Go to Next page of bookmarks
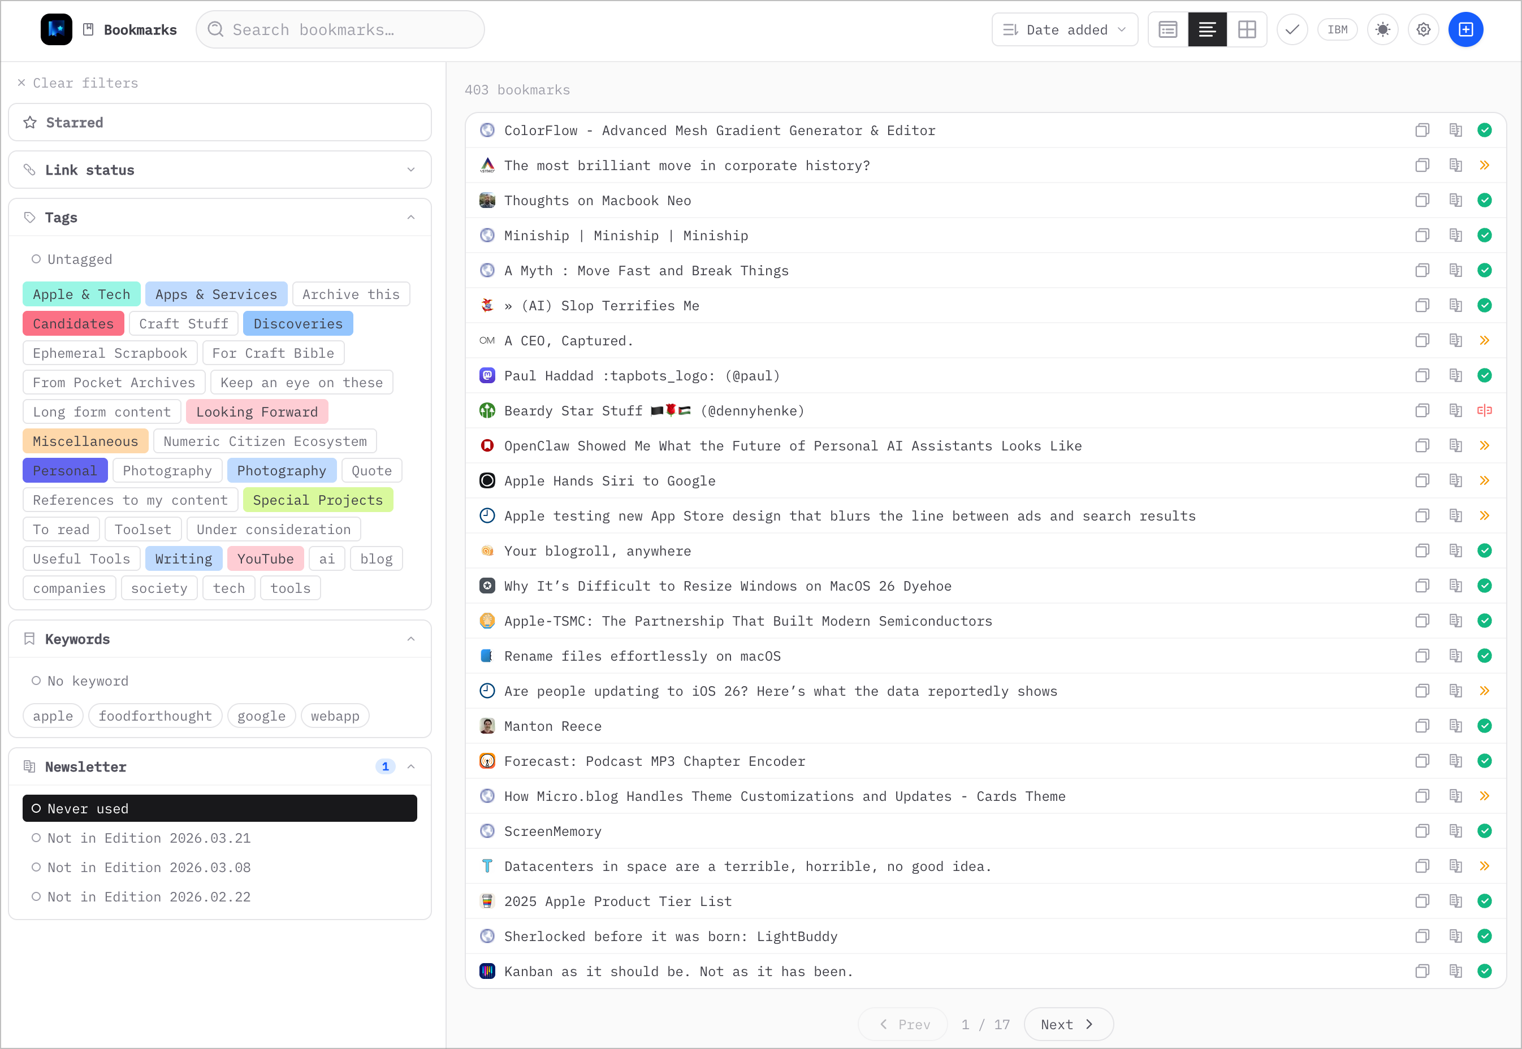 [1067, 1024]
